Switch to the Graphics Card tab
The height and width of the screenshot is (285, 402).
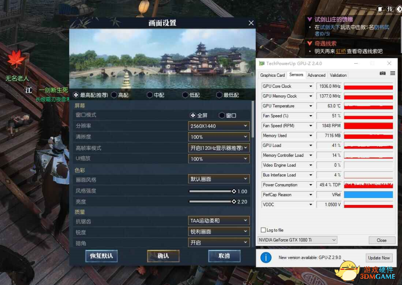tap(272, 75)
